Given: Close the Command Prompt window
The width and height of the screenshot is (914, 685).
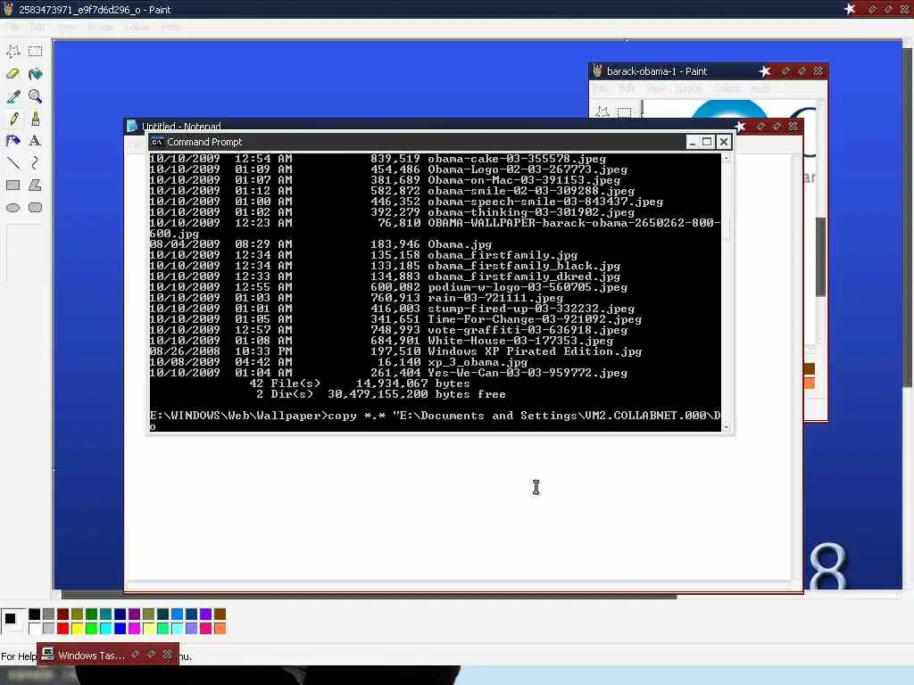Looking at the screenshot, I should (x=723, y=142).
